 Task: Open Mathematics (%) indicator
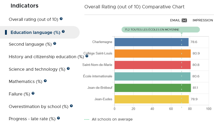(26, 81)
